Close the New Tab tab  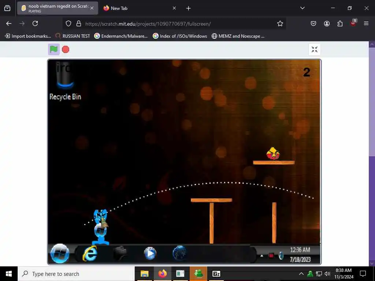pos(174,8)
